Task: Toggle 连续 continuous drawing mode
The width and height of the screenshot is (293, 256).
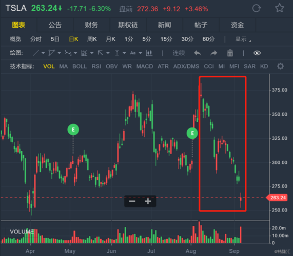Action: pyautogui.click(x=179, y=53)
